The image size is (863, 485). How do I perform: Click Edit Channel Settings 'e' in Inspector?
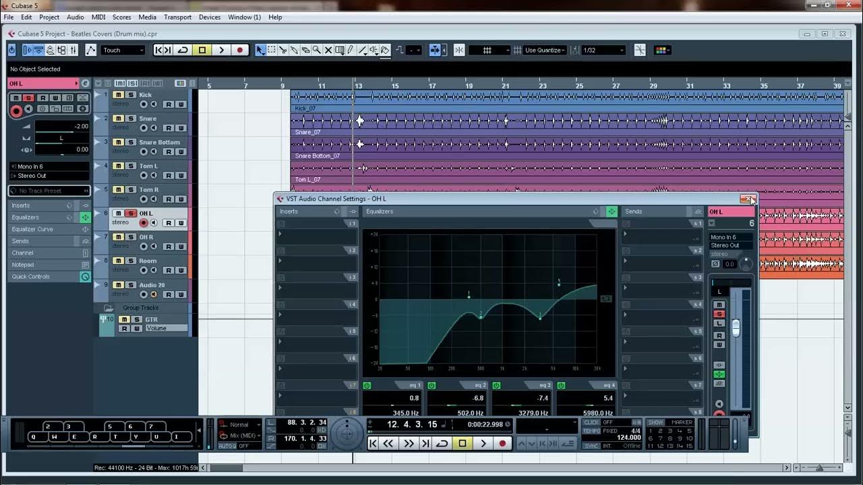pos(85,84)
